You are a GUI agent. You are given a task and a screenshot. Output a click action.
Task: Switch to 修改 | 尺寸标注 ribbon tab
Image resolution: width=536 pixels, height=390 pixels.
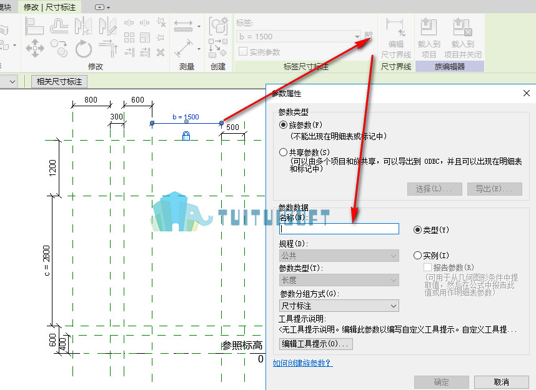coord(49,7)
